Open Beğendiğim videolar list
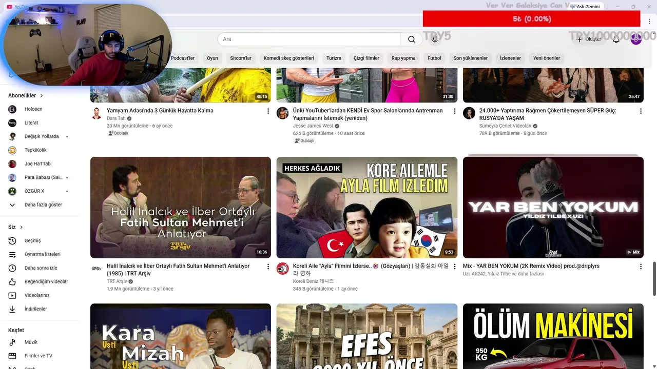Viewport: 657px width, 369px height. pos(39,281)
